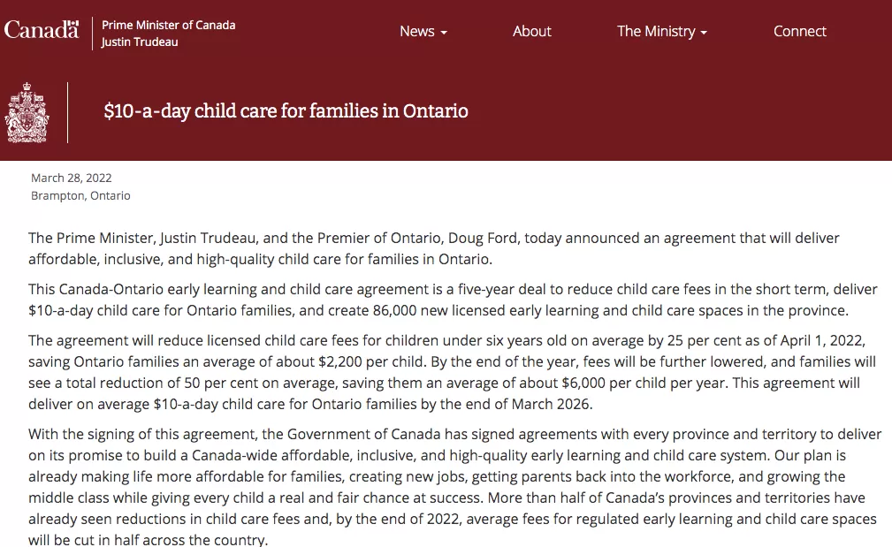Viewport: 892px width, 547px height.
Task: Click the Canada wordmark logo
Action: pyautogui.click(x=42, y=30)
